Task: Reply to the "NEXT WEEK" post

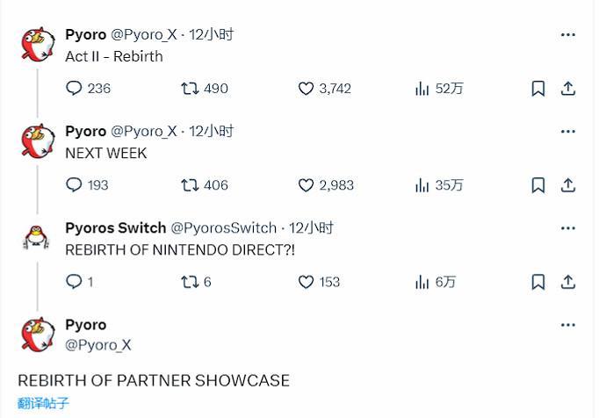Action: tap(74, 185)
